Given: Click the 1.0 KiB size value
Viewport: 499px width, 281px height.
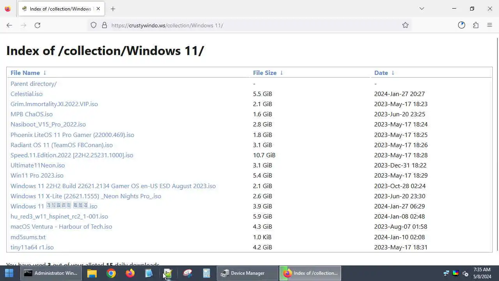Looking at the screenshot, I should click(x=262, y=237).
